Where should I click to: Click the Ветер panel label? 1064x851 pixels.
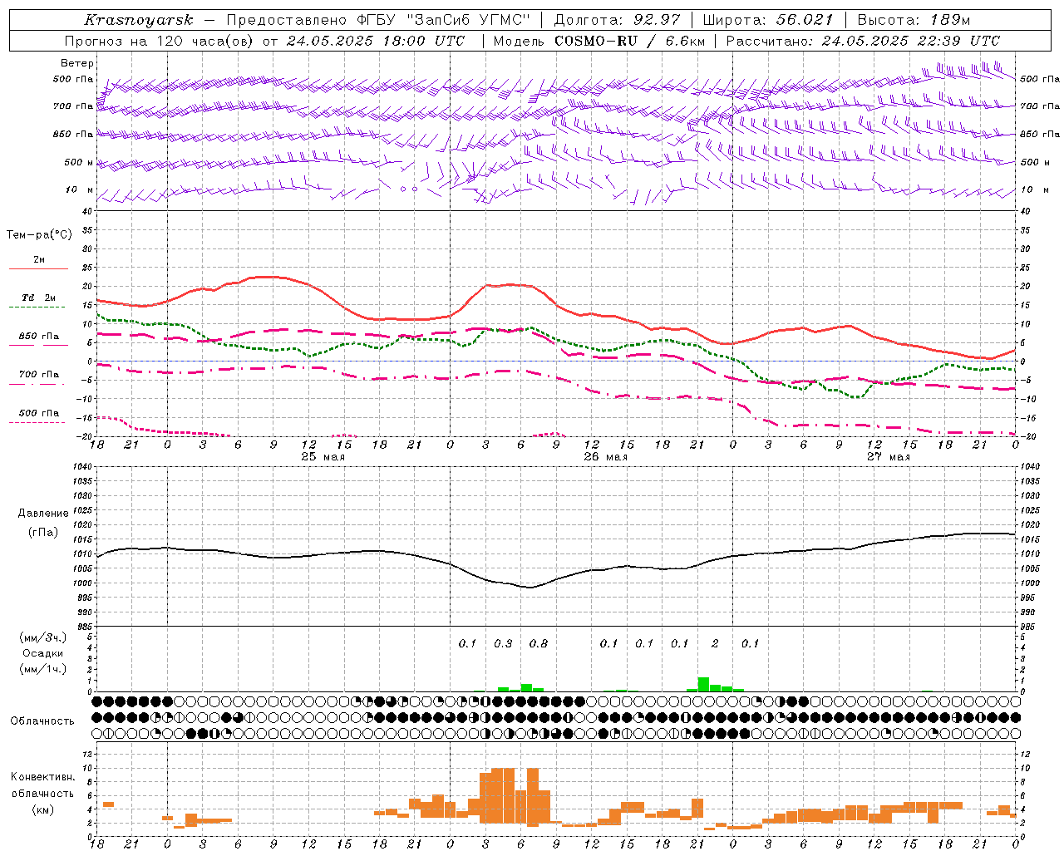click(77, 63)
